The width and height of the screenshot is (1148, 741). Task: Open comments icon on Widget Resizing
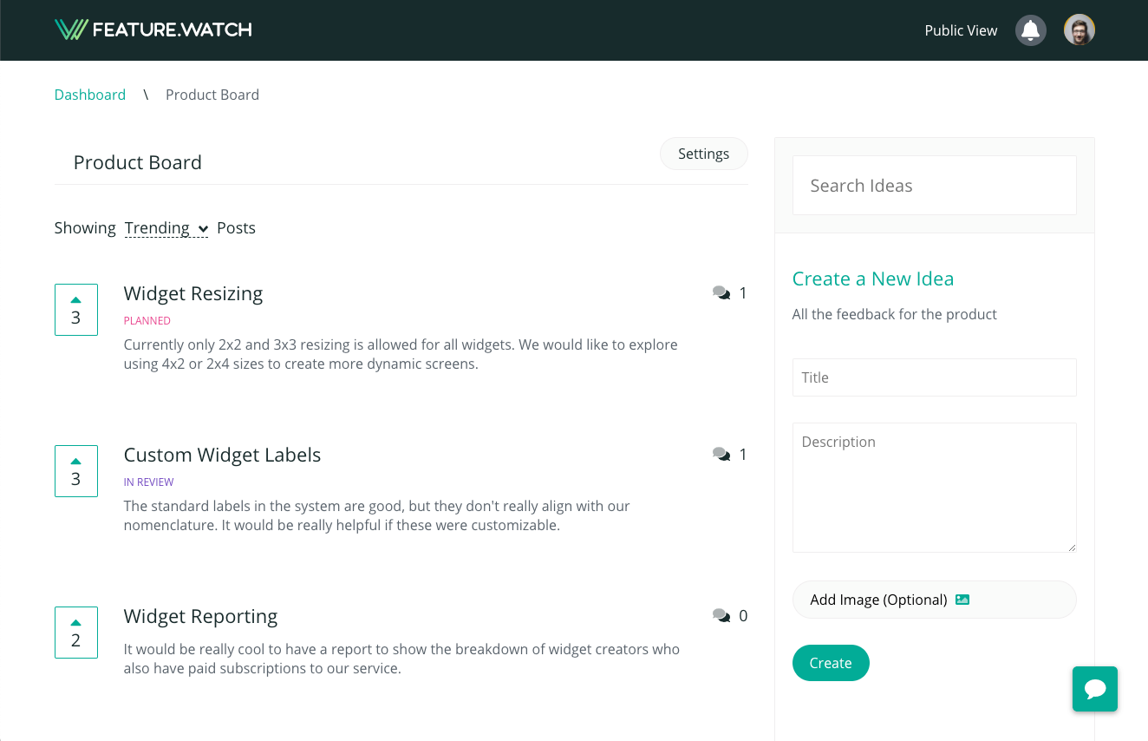point(721,292)
